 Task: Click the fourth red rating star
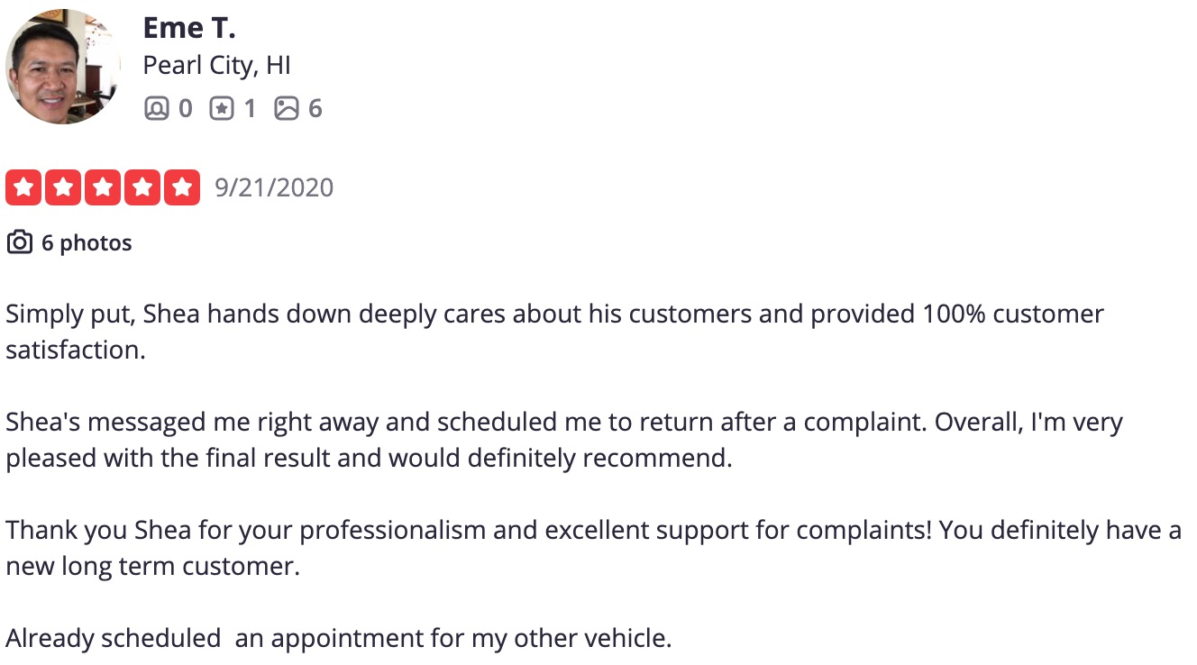142,187
